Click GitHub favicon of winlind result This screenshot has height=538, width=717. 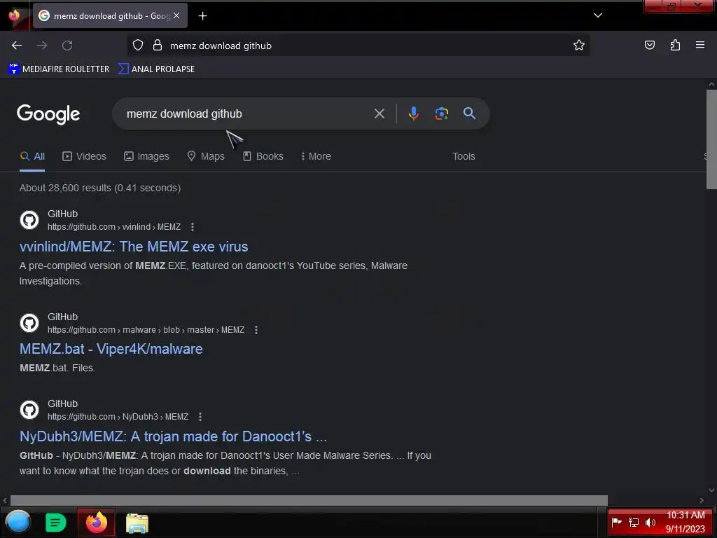click(29, 220)
